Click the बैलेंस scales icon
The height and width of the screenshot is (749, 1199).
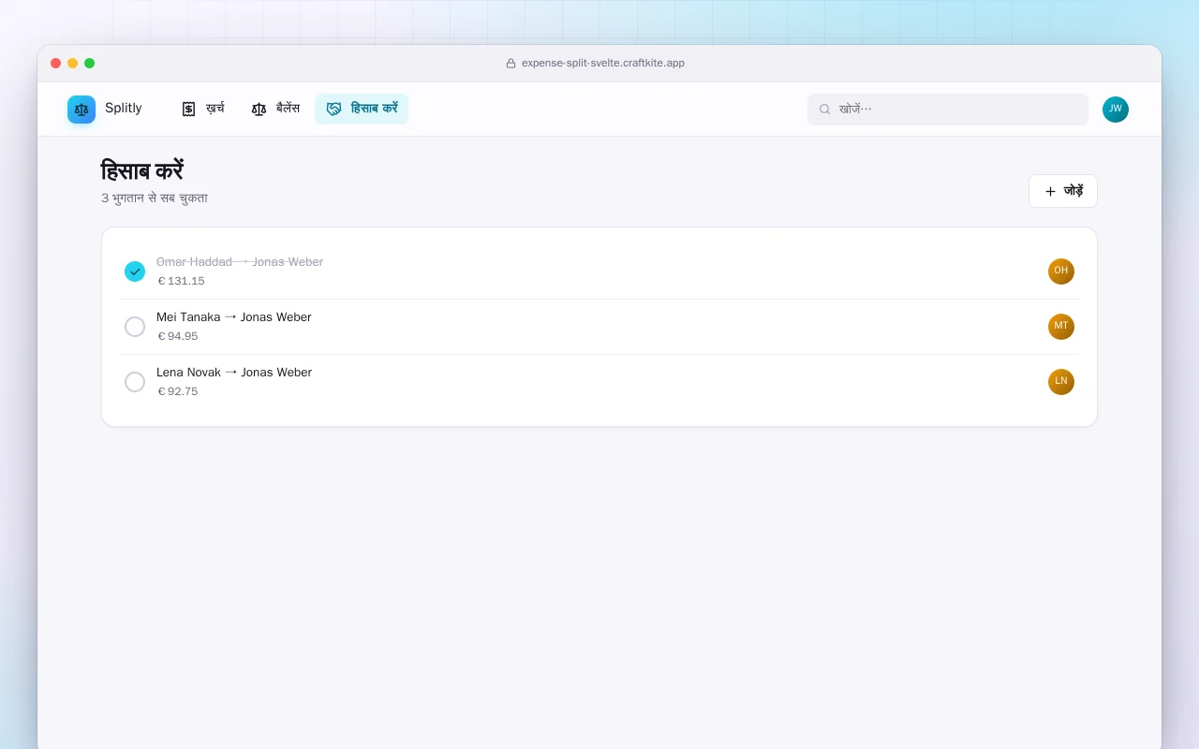pos(259,109)
